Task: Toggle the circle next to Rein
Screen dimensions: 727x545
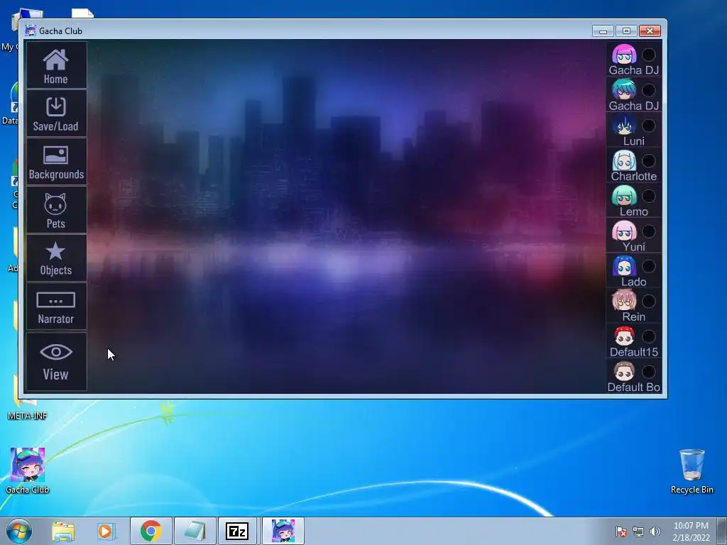Action: 649,301
